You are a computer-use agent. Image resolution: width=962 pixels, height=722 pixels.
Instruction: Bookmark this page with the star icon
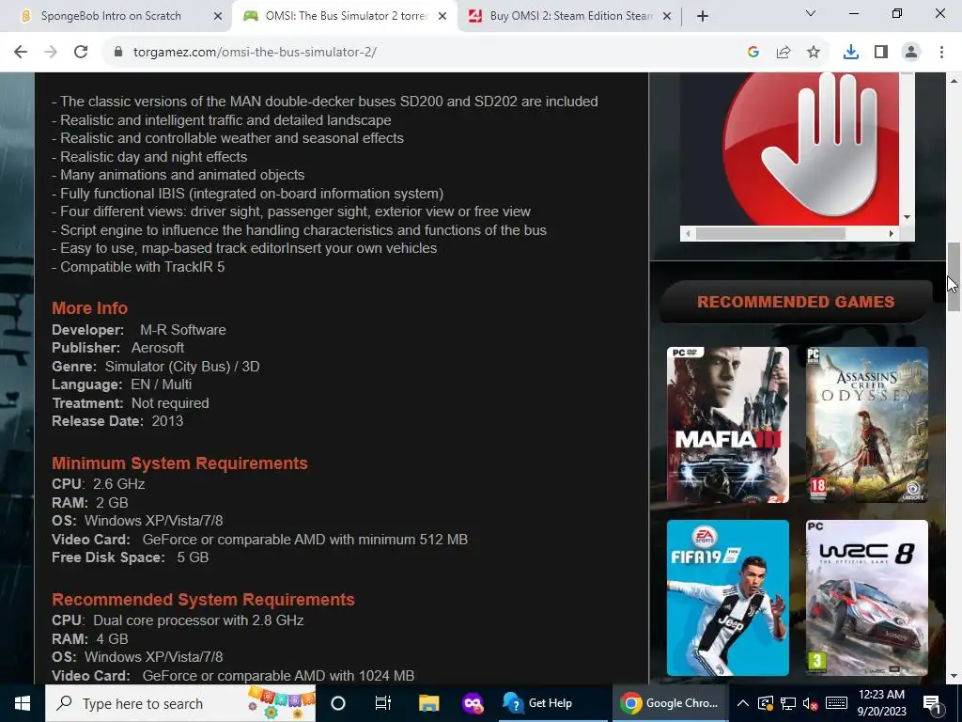814,53
